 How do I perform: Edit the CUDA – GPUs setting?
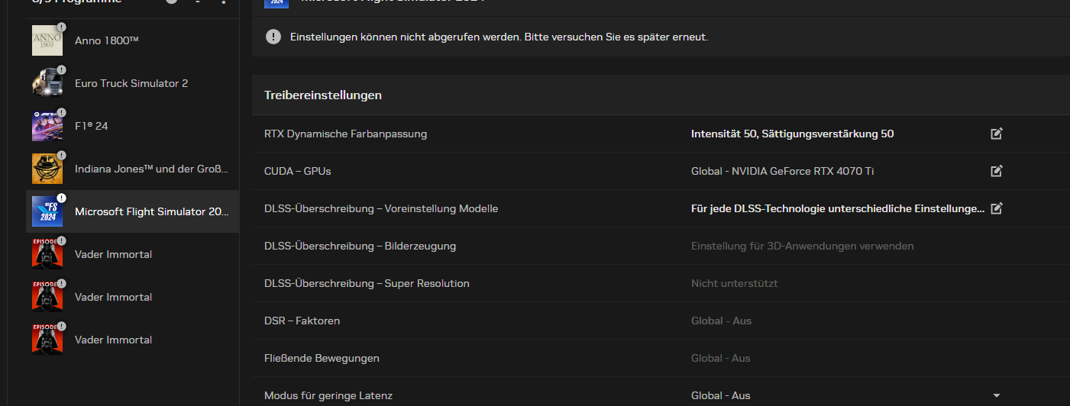(996, 171)
